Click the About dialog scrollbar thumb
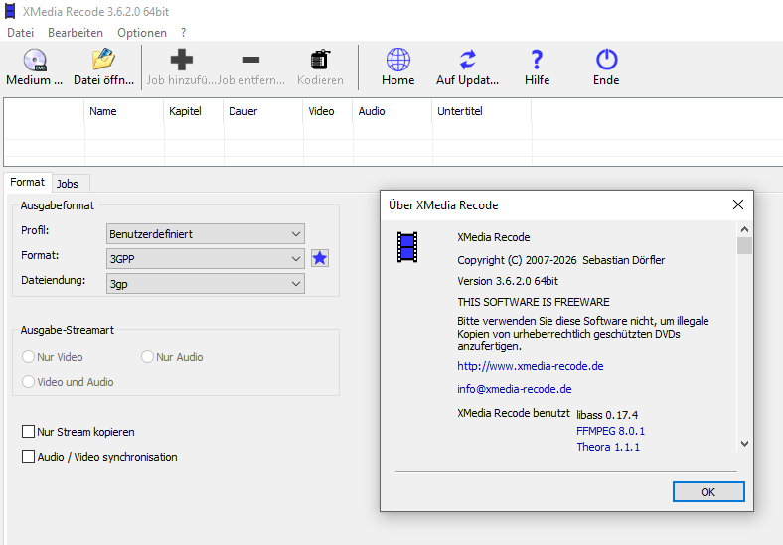Image resolution: width=783 pixels, height=545 pixels. [744, 245]
